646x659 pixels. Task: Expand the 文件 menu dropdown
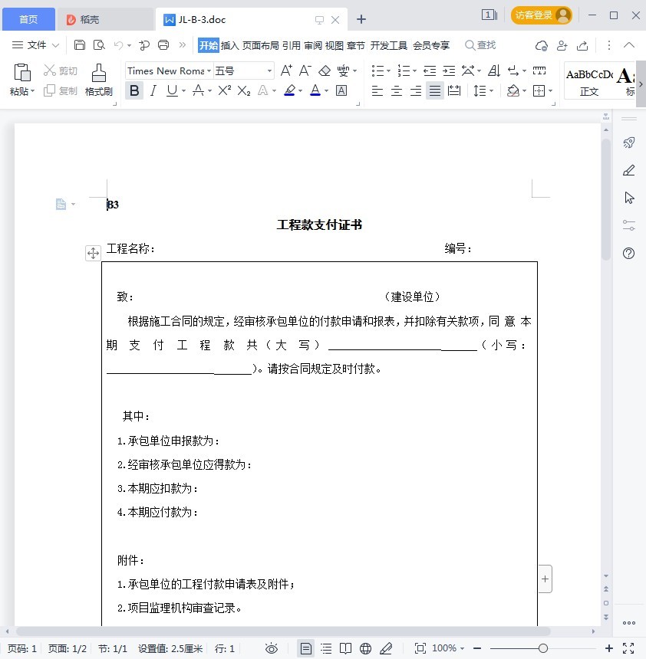(x=55, y=45)
